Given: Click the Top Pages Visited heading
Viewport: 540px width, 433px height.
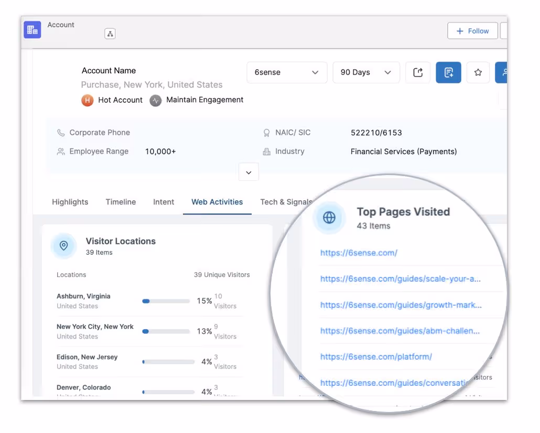Looking at the screenshot, I should tap(403, 211).
